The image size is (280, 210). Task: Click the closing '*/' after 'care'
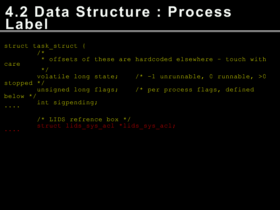[45, 69]
